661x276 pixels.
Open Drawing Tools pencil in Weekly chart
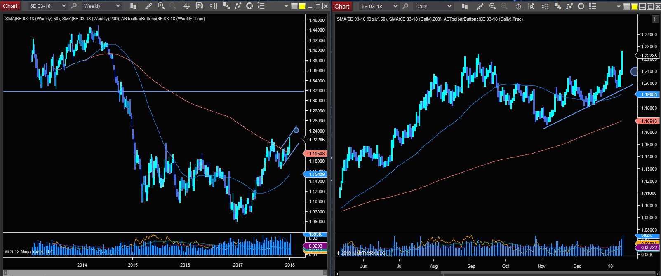148,6
